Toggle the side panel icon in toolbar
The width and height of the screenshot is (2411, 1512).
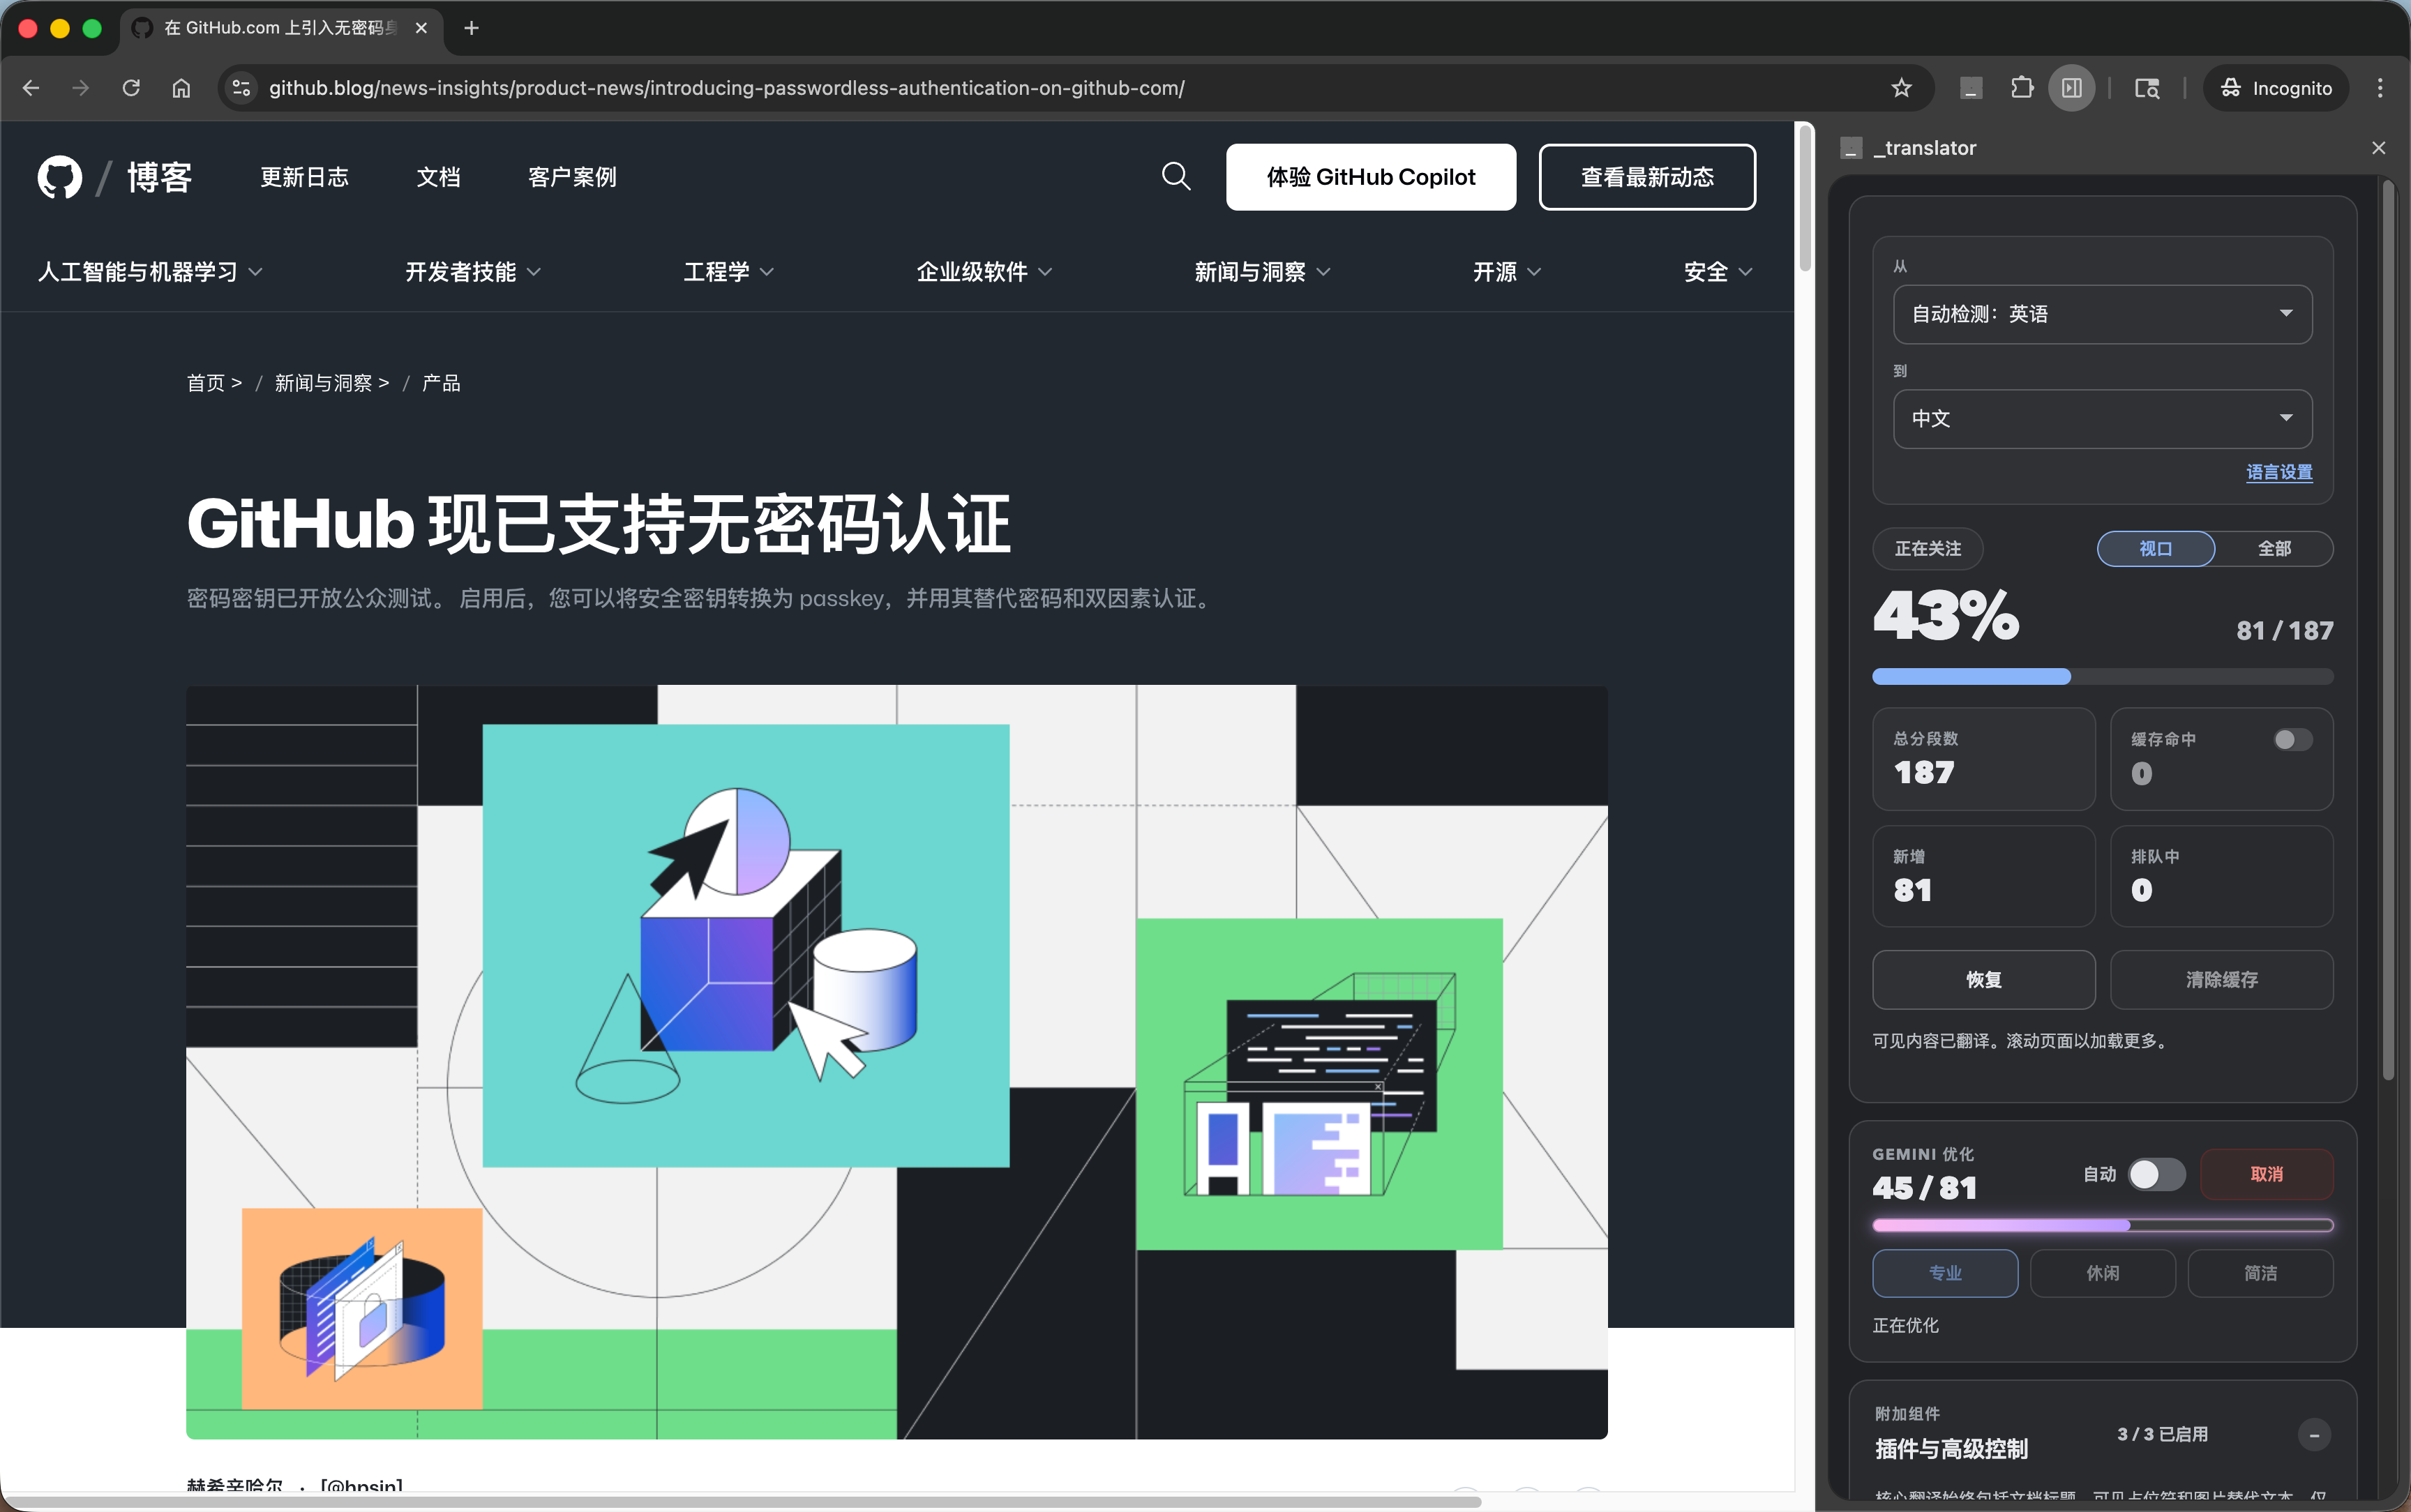(x=2072, y=88)
